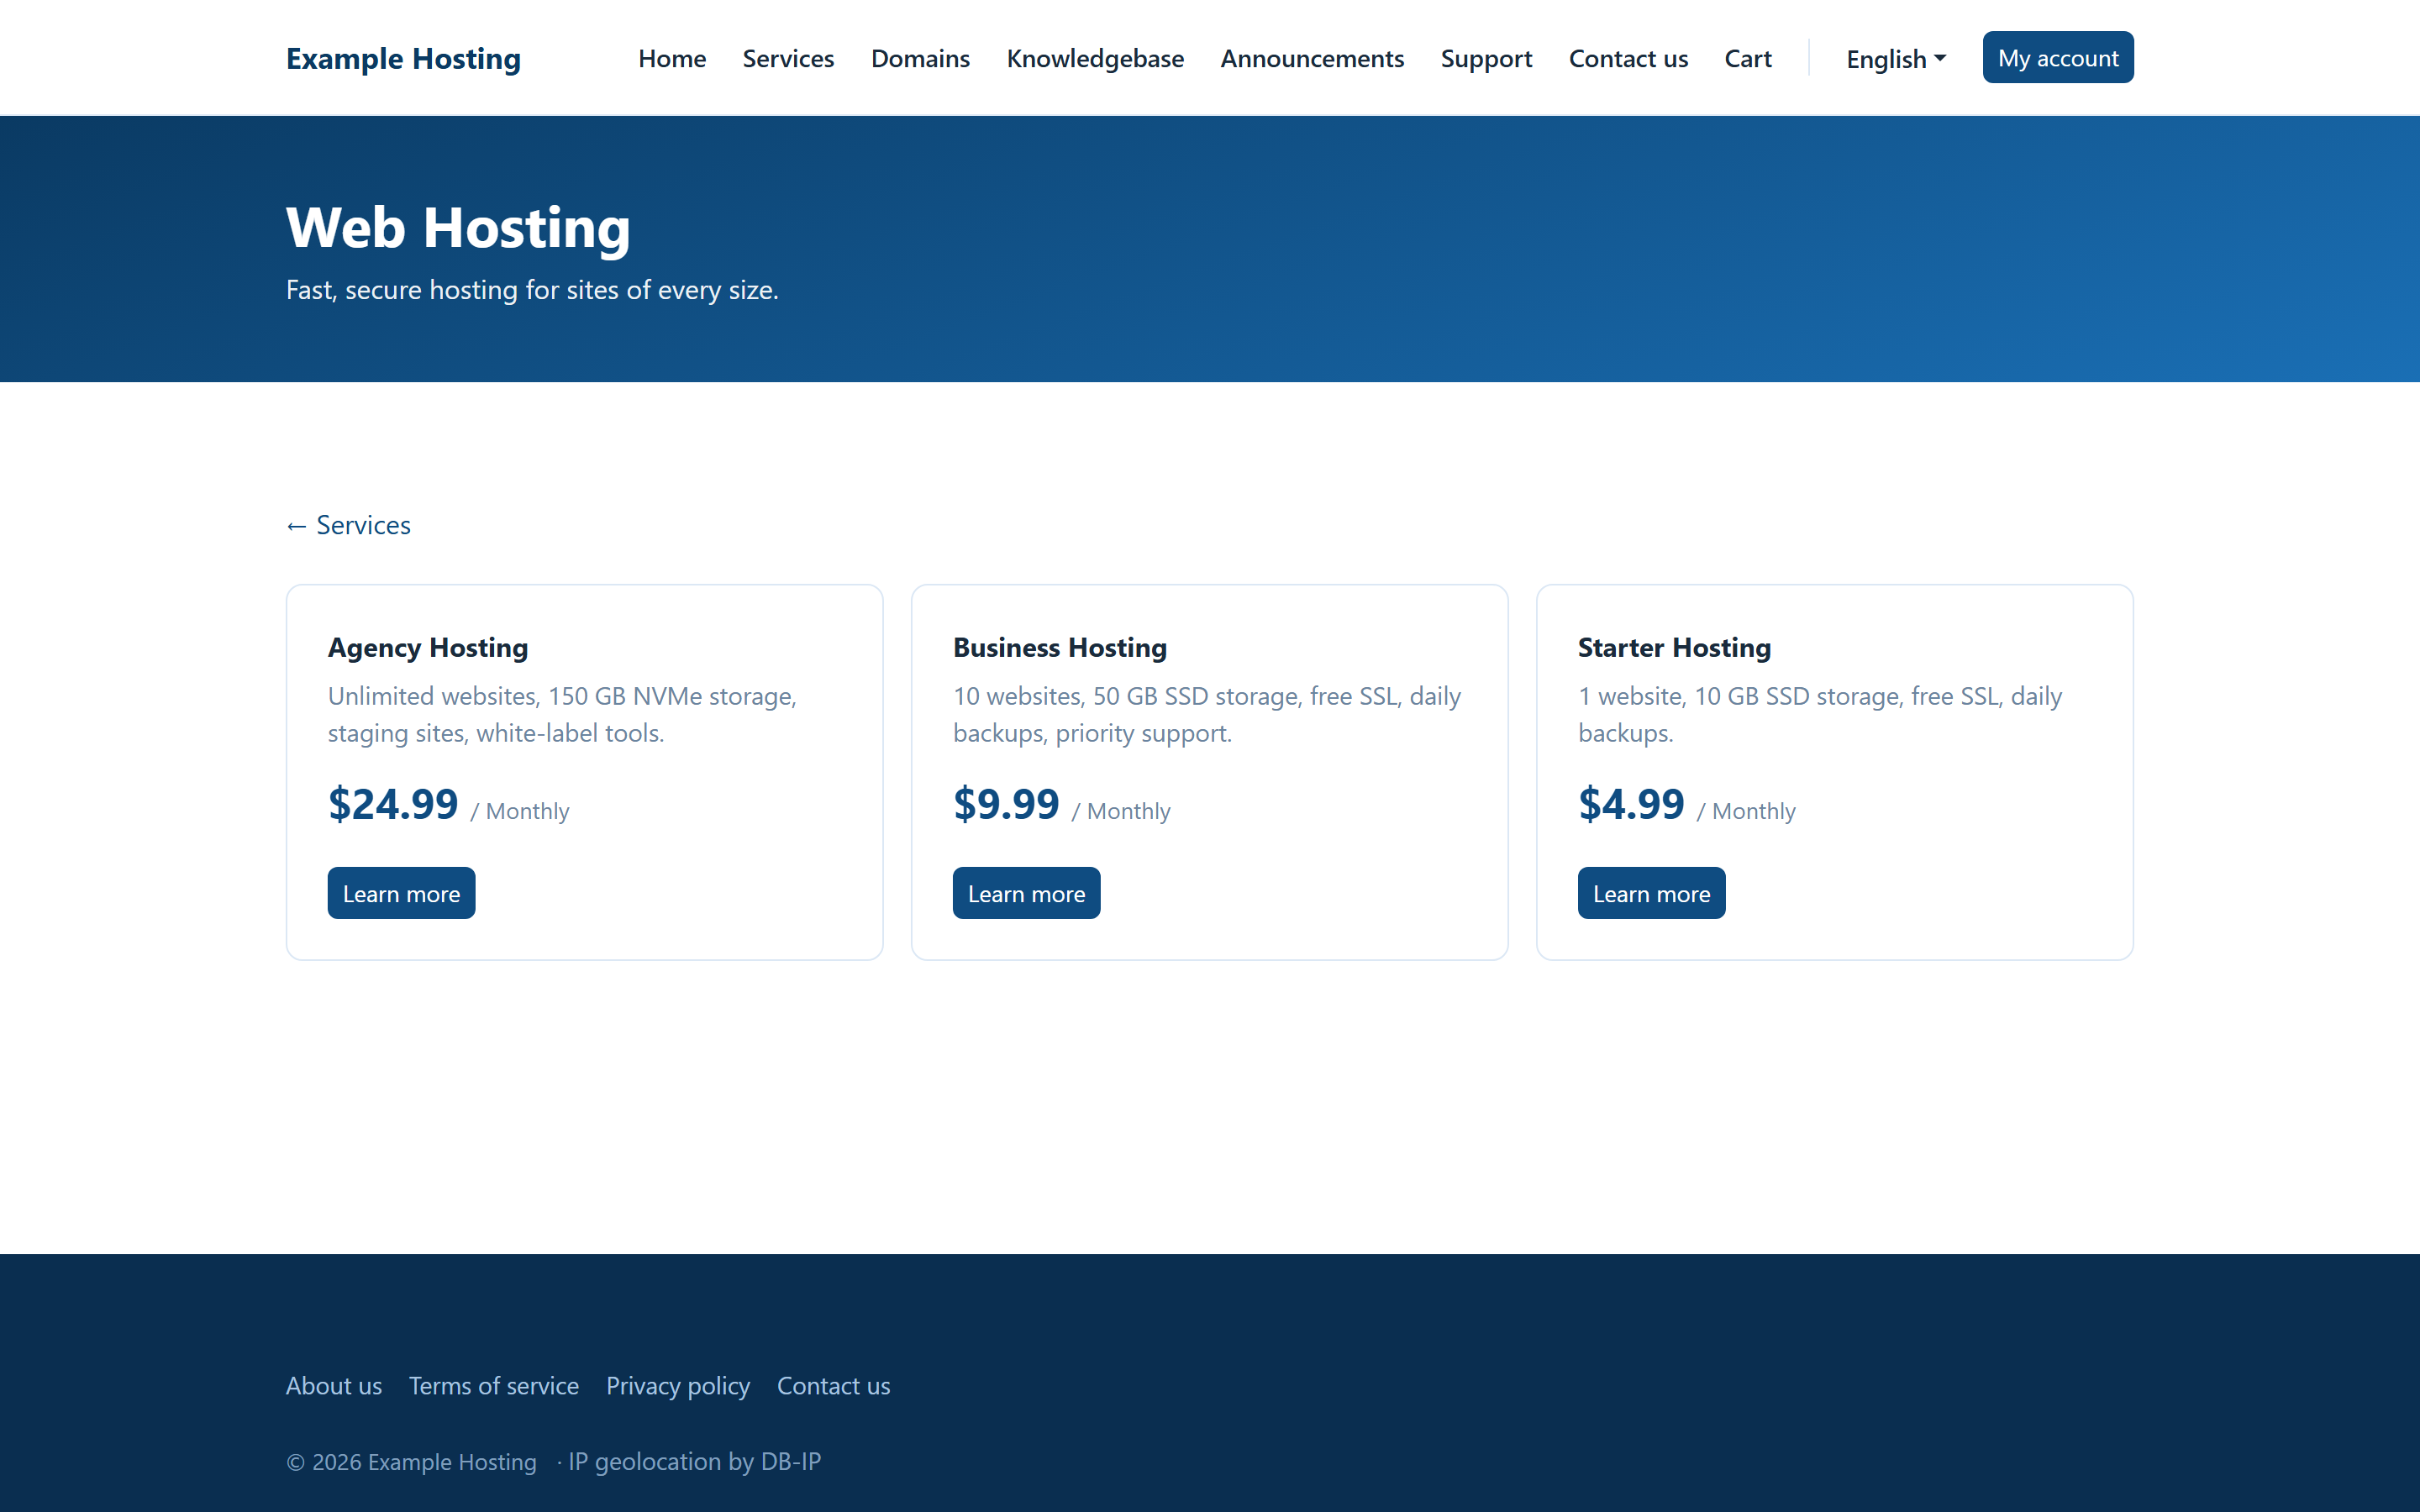Select the Starter Hosting card title
This screenshot has width=2420, height=1512.
tap(1674, 648)
